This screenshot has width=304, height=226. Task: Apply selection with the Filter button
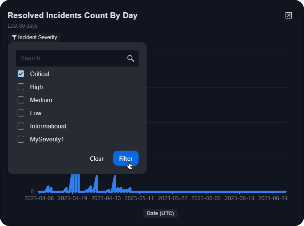tap(126, 158)
